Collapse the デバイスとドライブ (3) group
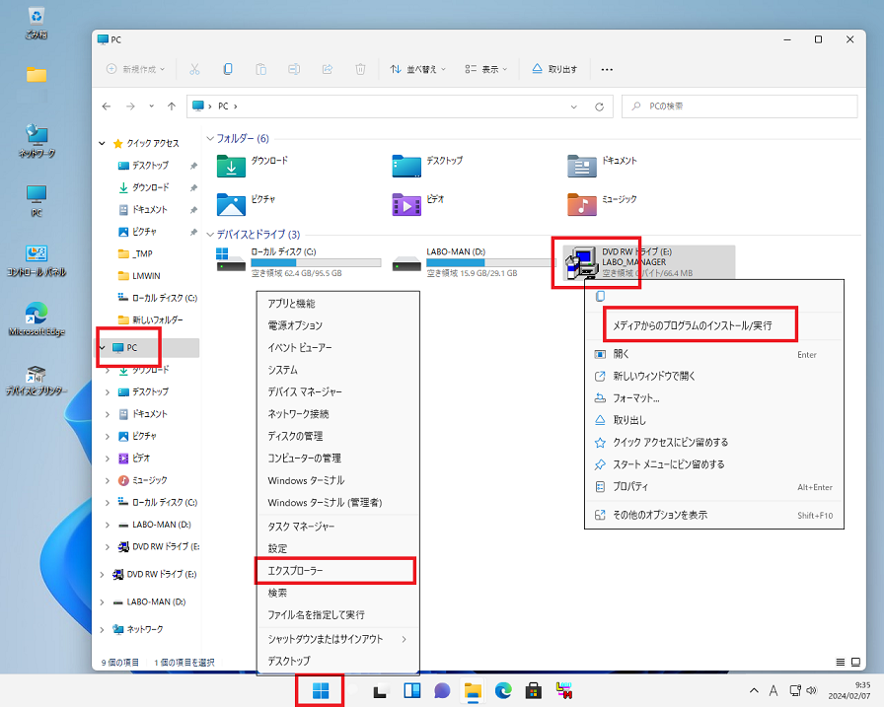The image size is (884, 707). 210,235
